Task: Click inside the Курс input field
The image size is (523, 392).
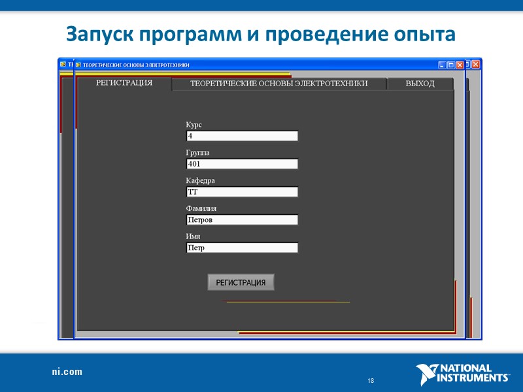Action: (241, 136)
